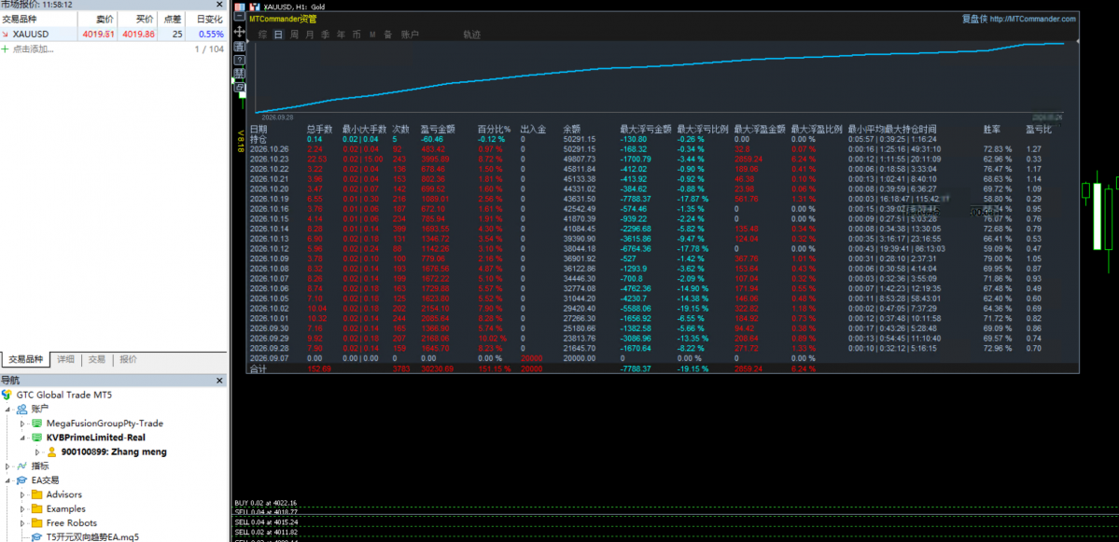The image size is (1119, 542).
Task: Click the red and blue chart symbol icon
Action: coord(254,6)
